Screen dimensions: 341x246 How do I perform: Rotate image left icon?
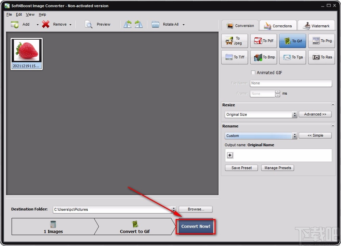(128, 24)
